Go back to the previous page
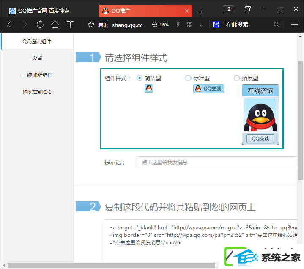The height and width of the screenshot is (269, 304). [x=9, y=25]
